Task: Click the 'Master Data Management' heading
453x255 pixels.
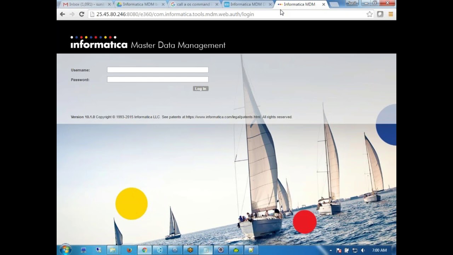Action: 178,45
